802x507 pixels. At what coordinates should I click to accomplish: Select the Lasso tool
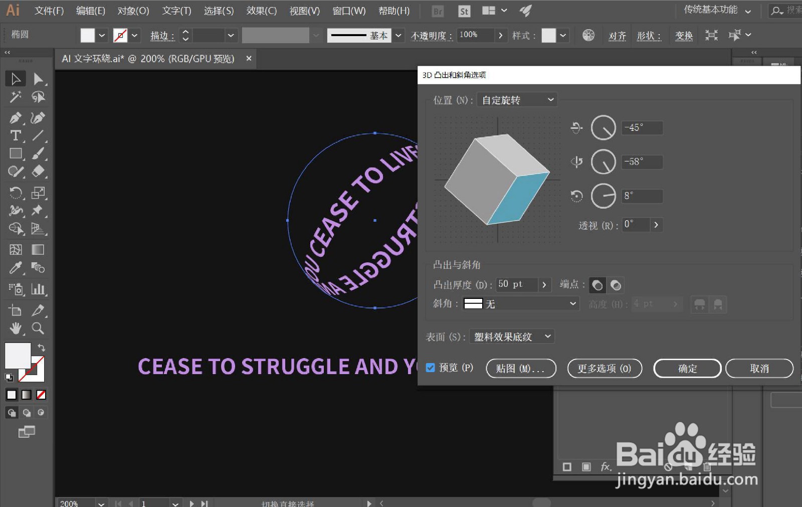click(38, 97)
